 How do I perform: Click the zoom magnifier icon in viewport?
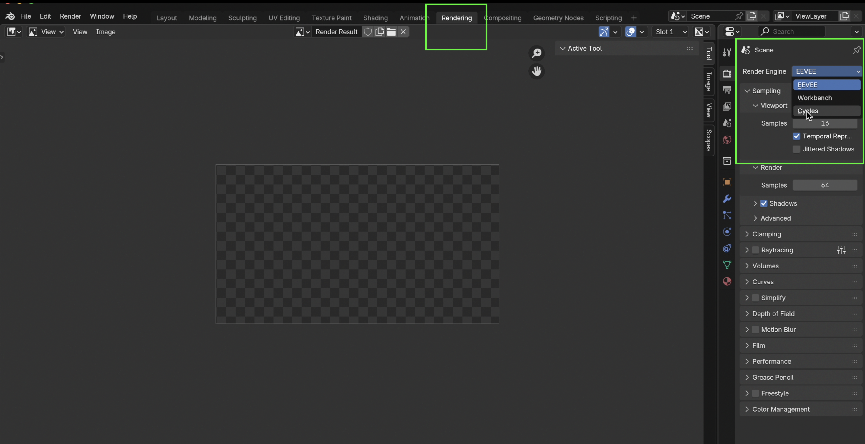537,53
